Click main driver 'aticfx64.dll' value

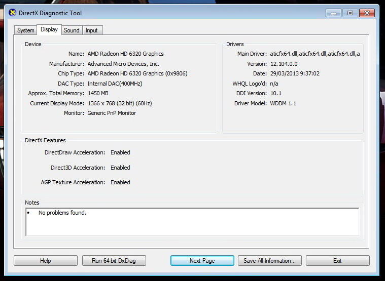315,54
